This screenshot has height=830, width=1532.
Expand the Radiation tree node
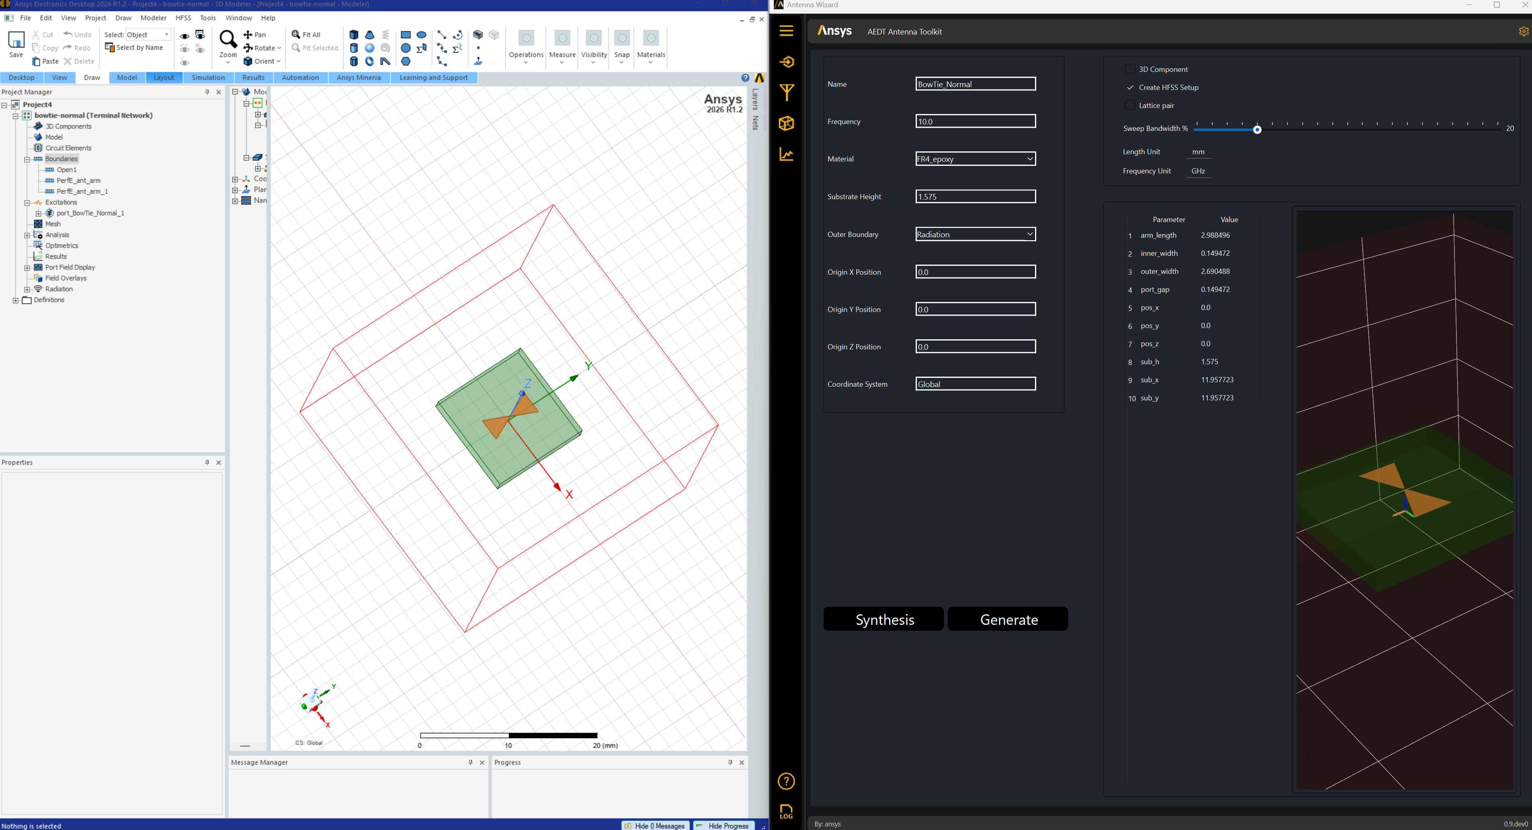coord(27,290)
